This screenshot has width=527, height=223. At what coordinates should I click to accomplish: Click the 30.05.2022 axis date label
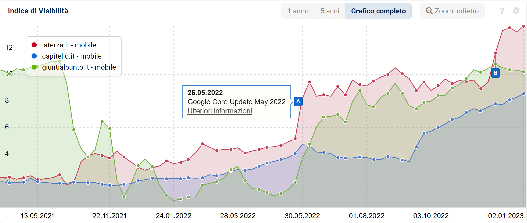(302, 216)
